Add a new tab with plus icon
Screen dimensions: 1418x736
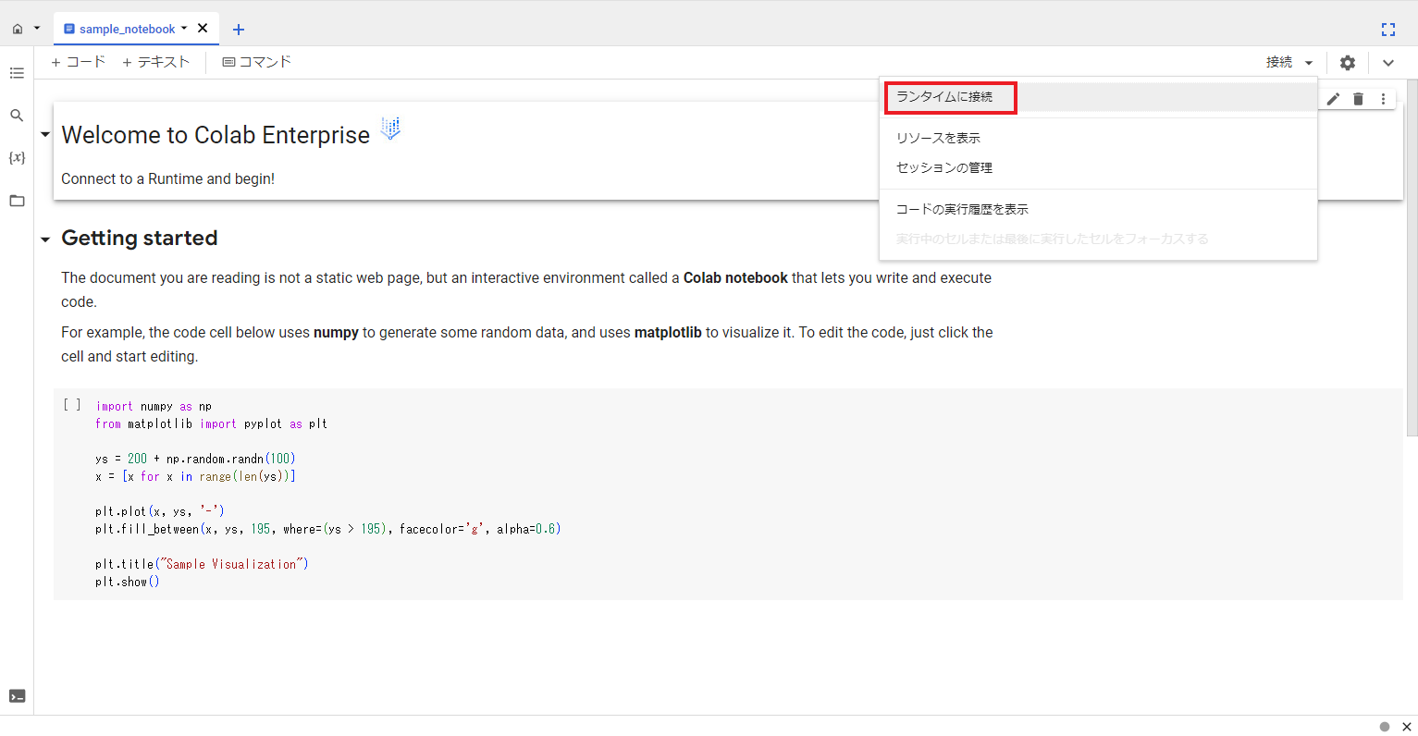239,30
